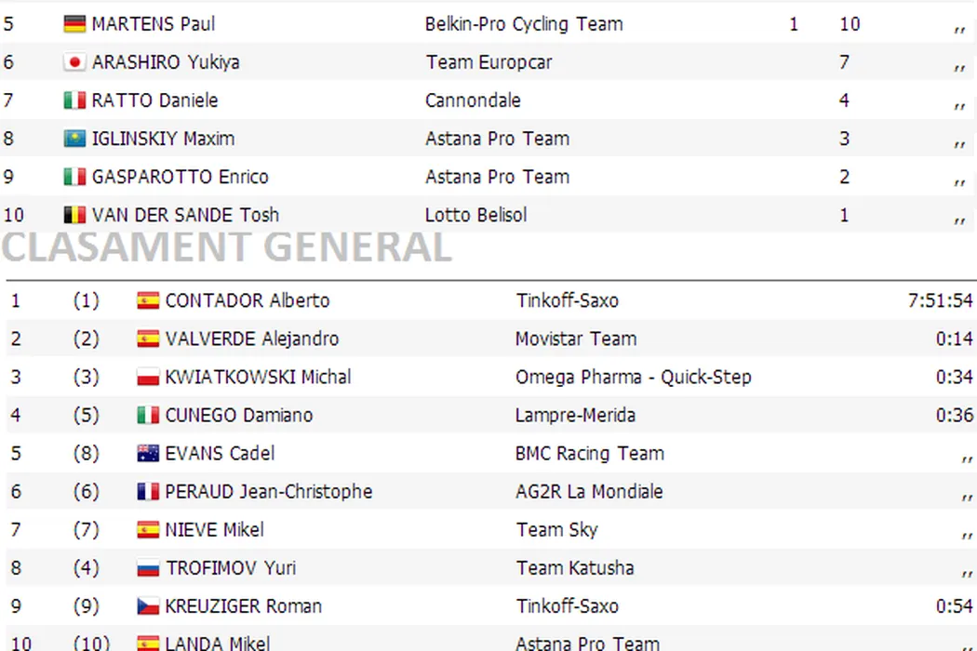This screenshot has height=651, width=977.
Task: Click the Russian flag beside TROFIMOV Yuri
Action: click(x=148, y=568)
